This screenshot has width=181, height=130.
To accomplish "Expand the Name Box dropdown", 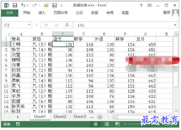I will (29, 25).
